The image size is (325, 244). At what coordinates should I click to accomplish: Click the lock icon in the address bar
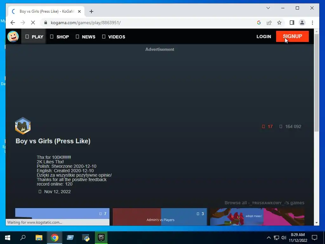46,23
